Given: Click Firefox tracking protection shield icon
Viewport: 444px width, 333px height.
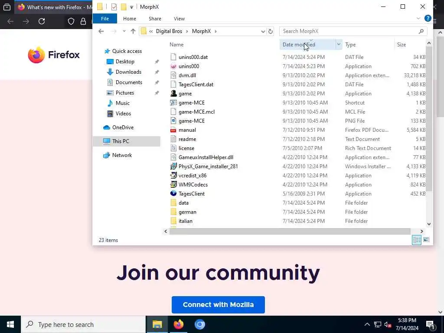Looking at the screenshot, I should [x=71, y=21].
